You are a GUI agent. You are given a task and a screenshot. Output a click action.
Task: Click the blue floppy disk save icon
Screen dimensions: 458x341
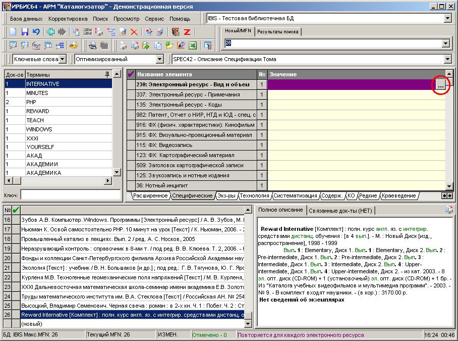[x=25, y=32]
